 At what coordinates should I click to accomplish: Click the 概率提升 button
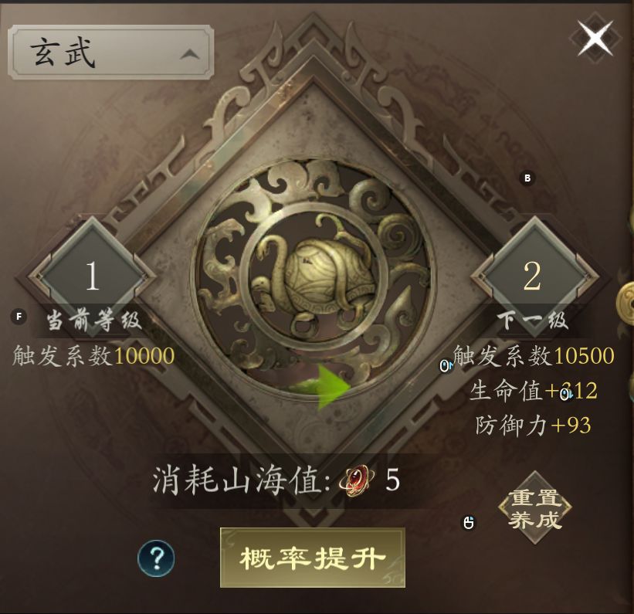tap(313, 558)
